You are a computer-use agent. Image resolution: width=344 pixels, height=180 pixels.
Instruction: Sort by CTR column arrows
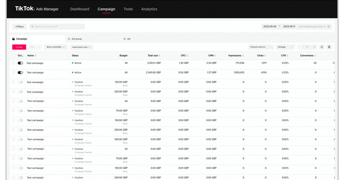287,56
